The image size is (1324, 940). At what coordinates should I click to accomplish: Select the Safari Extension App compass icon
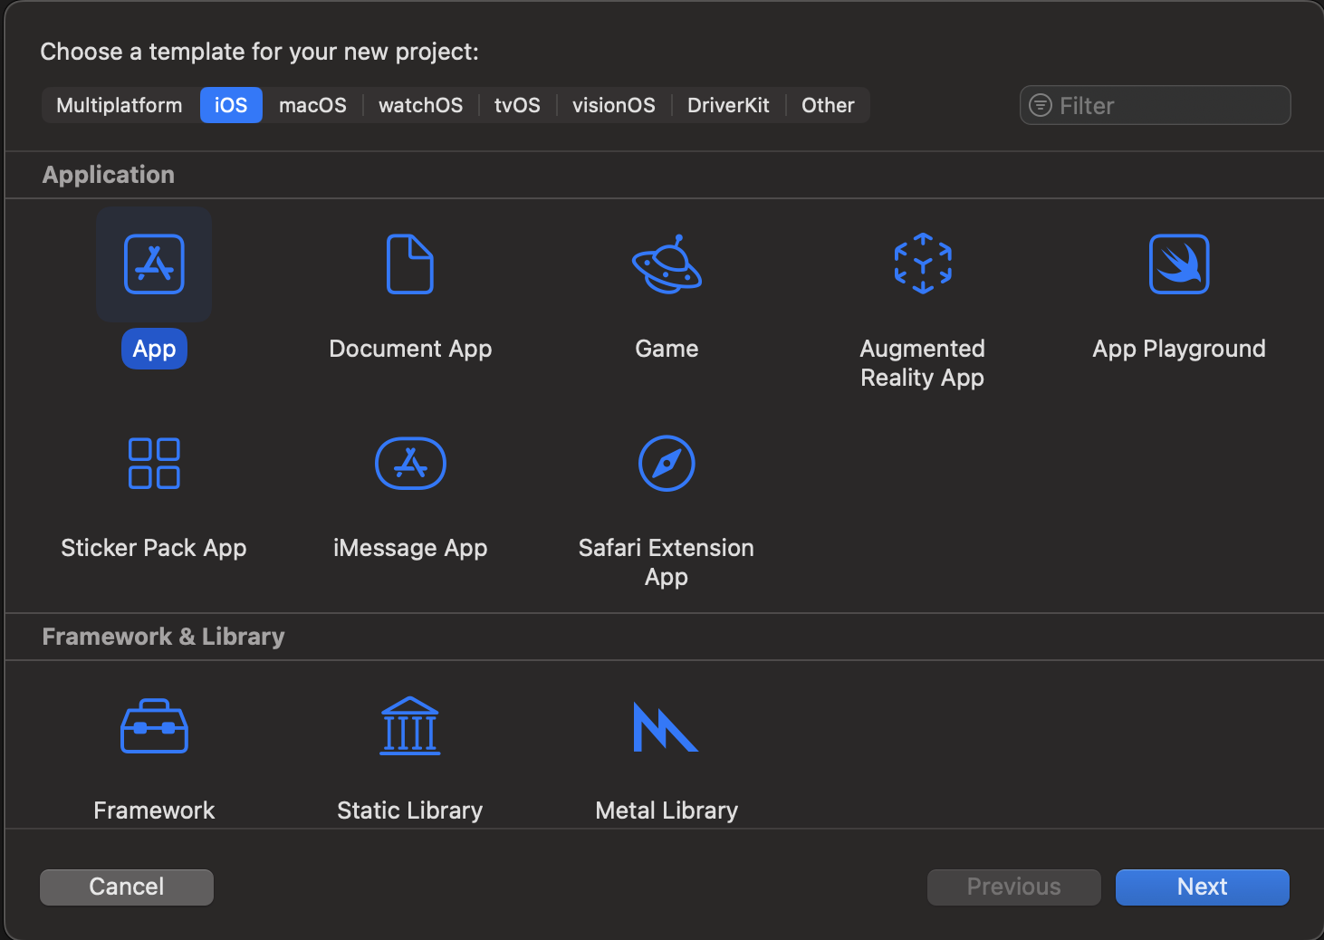tap(667, 464)
